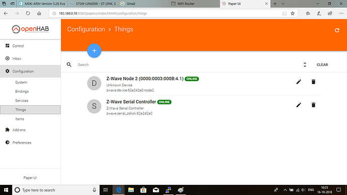
Task: Click the search magnifier icon
Action: pyautogui.click(x=69, y=64)
